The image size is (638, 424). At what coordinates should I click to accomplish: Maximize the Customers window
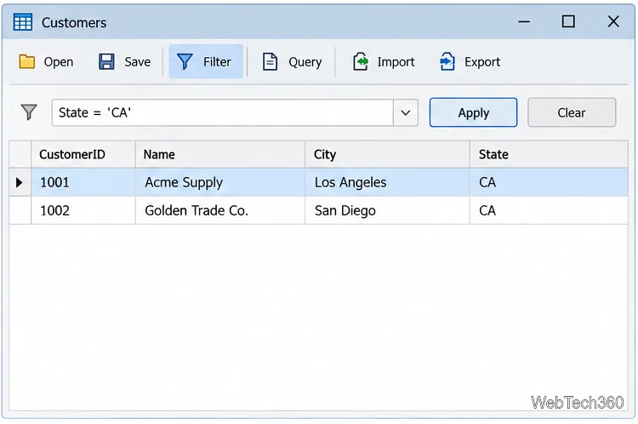[568, 21]
